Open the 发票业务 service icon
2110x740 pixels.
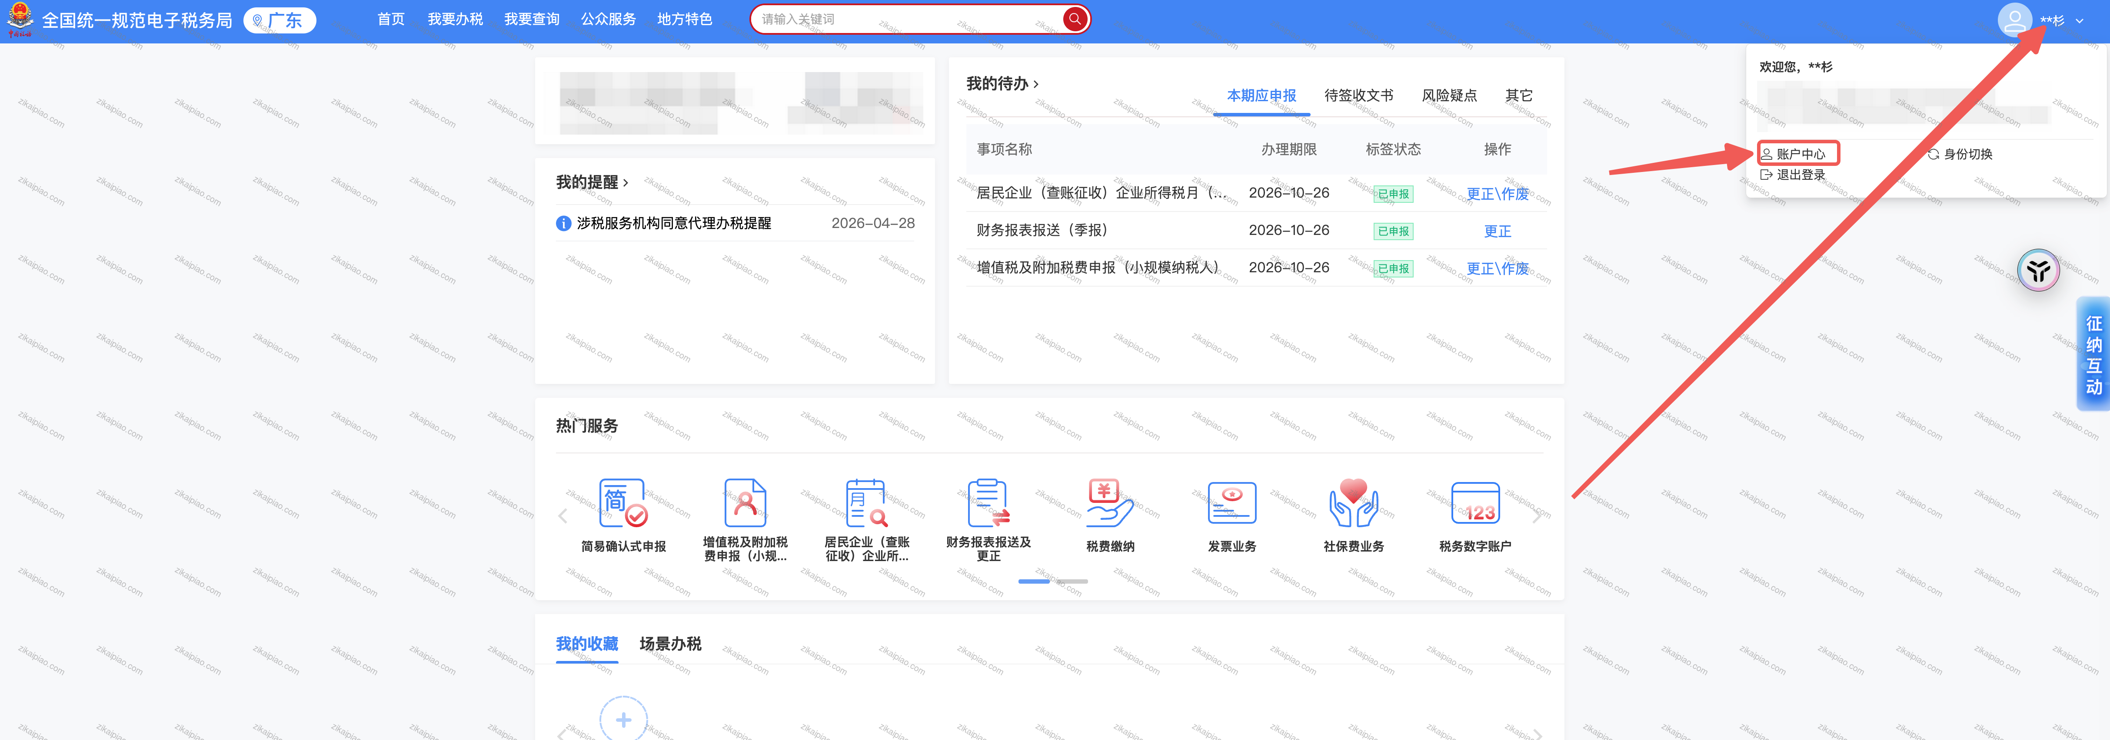tap(1232, 502)
